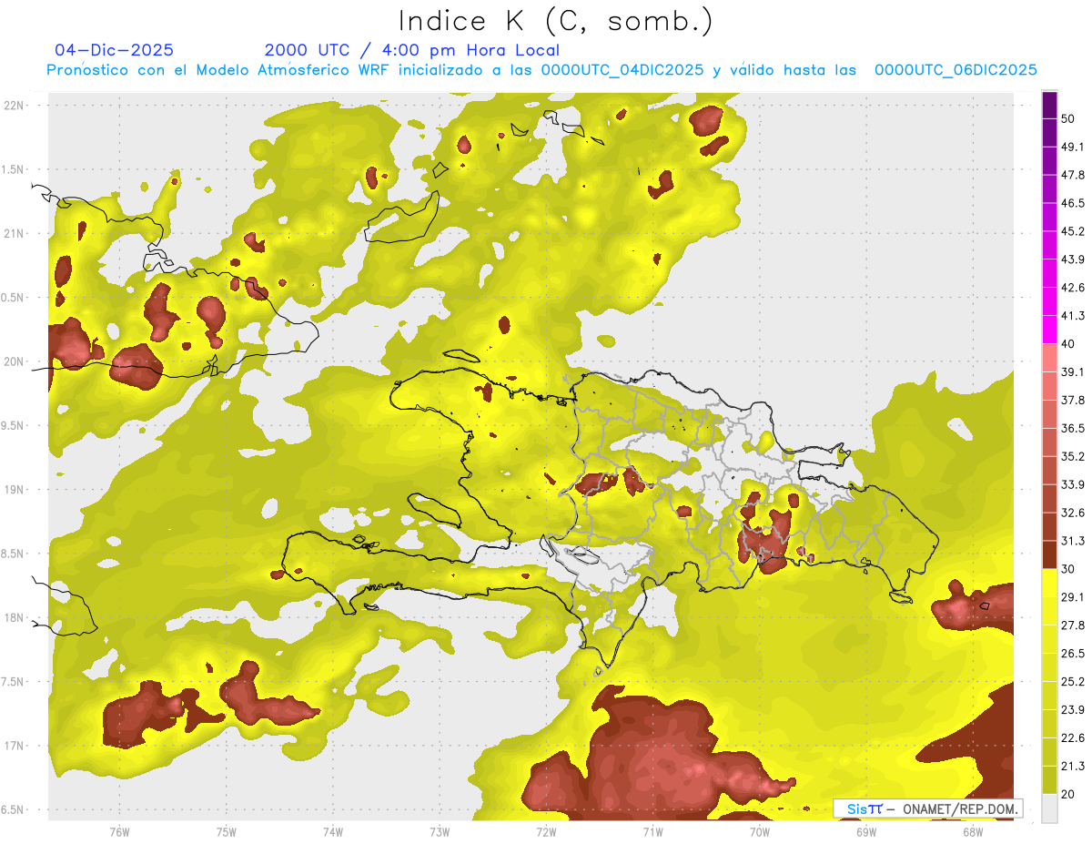Click colorbar value '31.3'
Image resolution: width=1092 pixels, height=844 pixels.
click(x=1073, y=541)
